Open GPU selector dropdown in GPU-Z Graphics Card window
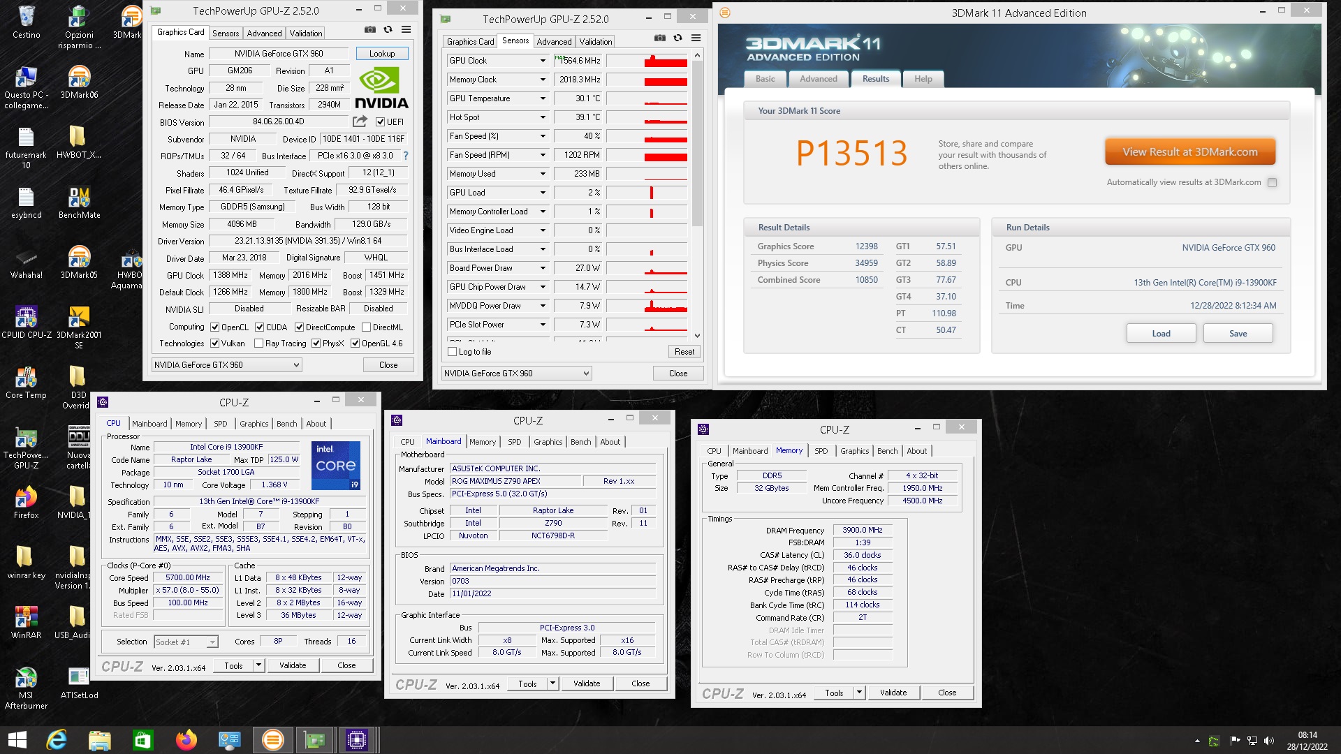Screen dimensions: 1341x754 227,364
